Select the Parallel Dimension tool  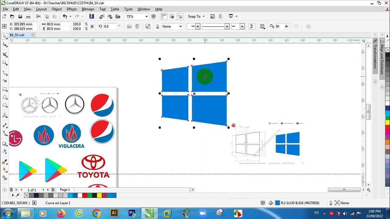(5, 125)
